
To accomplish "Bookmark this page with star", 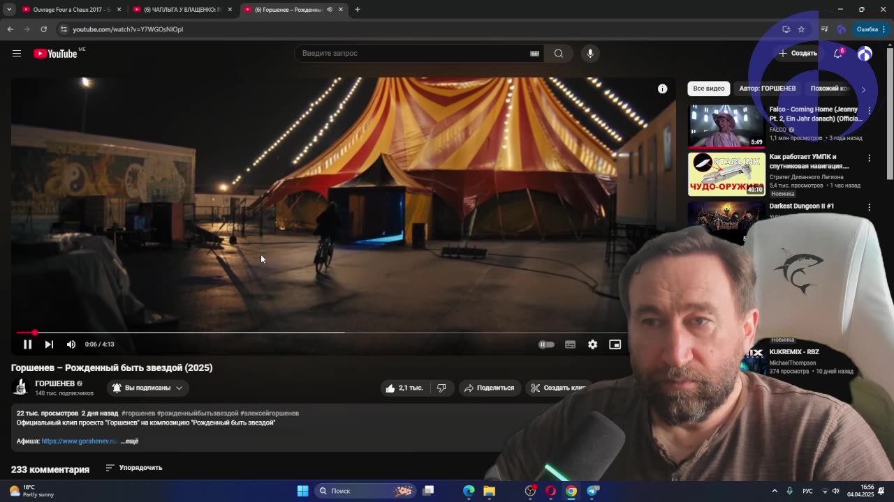I will pyautogui.click(x=801, y=29).
